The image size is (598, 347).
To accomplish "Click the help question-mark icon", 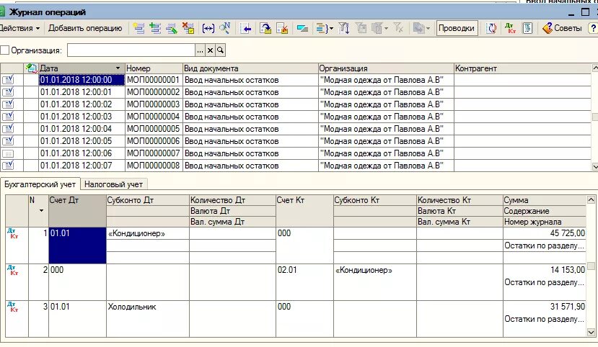I will click(593, 28).
